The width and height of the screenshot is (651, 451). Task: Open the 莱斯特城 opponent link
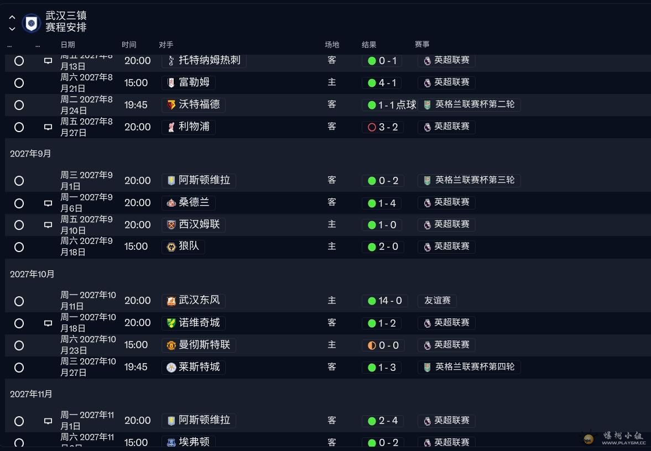point(199,367)
